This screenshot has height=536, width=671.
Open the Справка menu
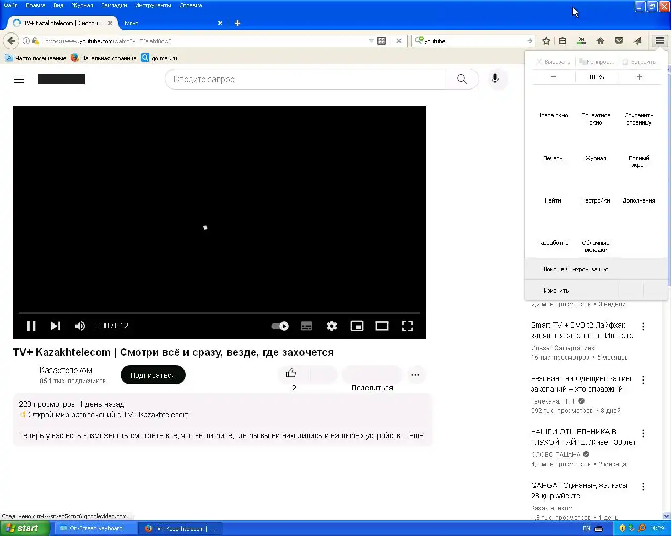[x=191, y=5]
